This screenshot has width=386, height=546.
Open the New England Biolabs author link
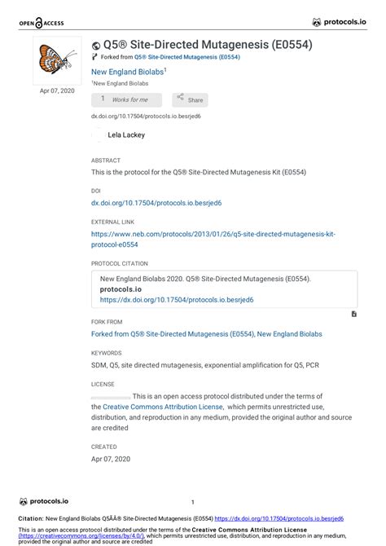click(129, 72)
